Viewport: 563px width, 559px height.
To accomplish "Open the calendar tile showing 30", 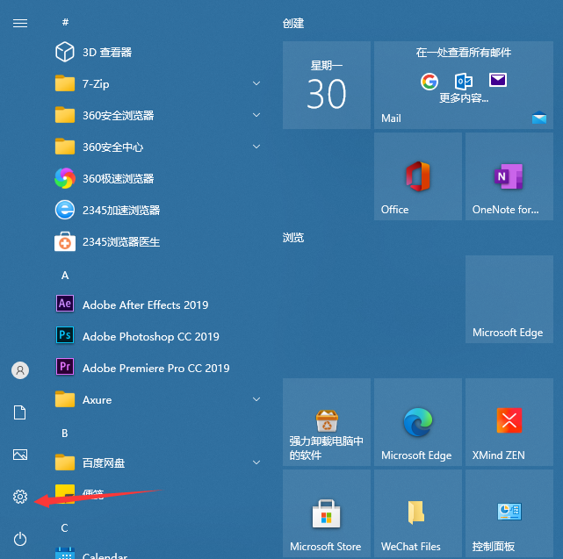I will (326, 85).
